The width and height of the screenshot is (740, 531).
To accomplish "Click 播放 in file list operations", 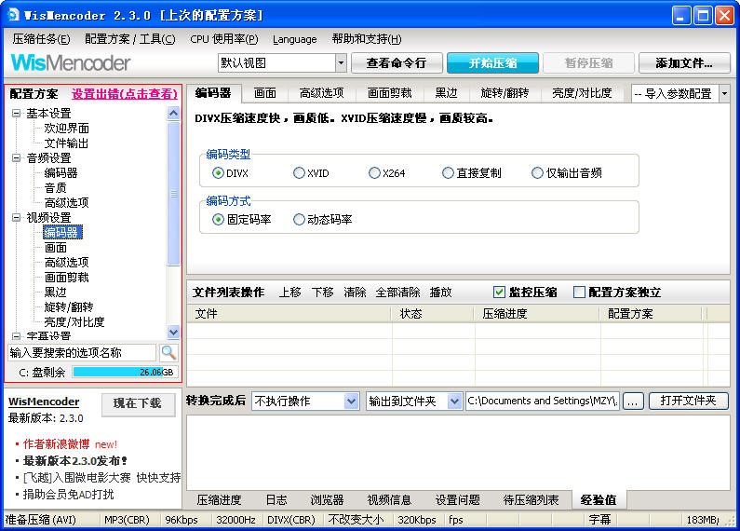I will pos(441,293).
